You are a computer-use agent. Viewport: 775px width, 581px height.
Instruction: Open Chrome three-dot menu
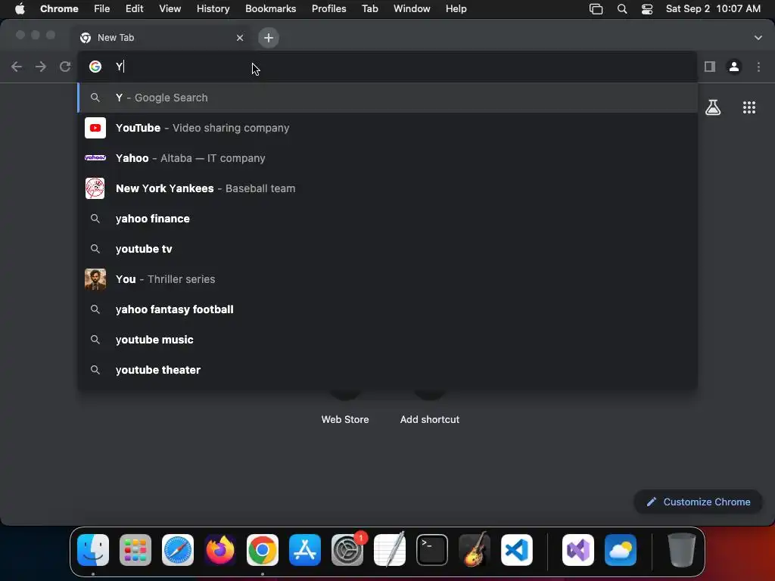758,67
